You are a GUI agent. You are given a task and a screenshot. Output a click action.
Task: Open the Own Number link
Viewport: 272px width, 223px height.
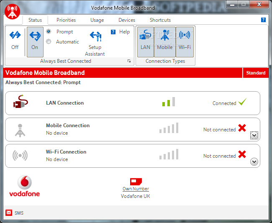[136, 189]
